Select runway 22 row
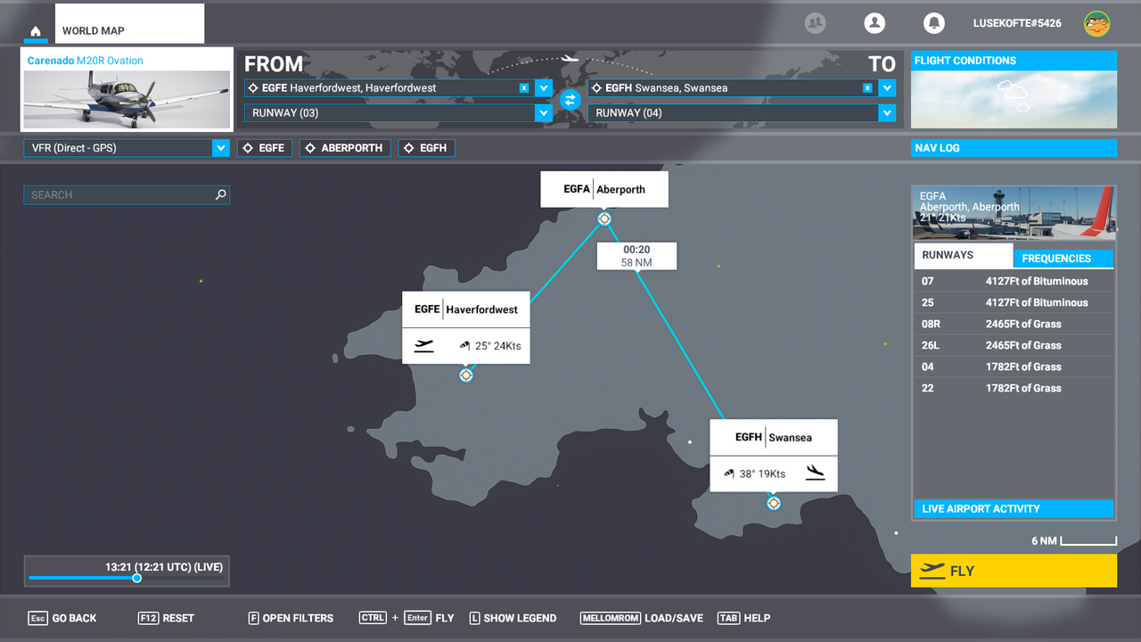This screenshot has width=1141, height=642. click(x=1014, y=388)
